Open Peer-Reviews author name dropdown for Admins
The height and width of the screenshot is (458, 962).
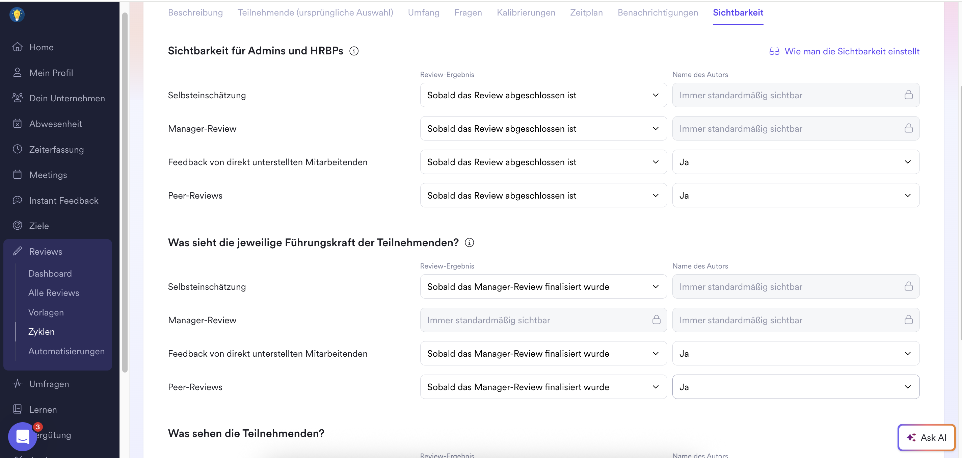click(796, 195)
